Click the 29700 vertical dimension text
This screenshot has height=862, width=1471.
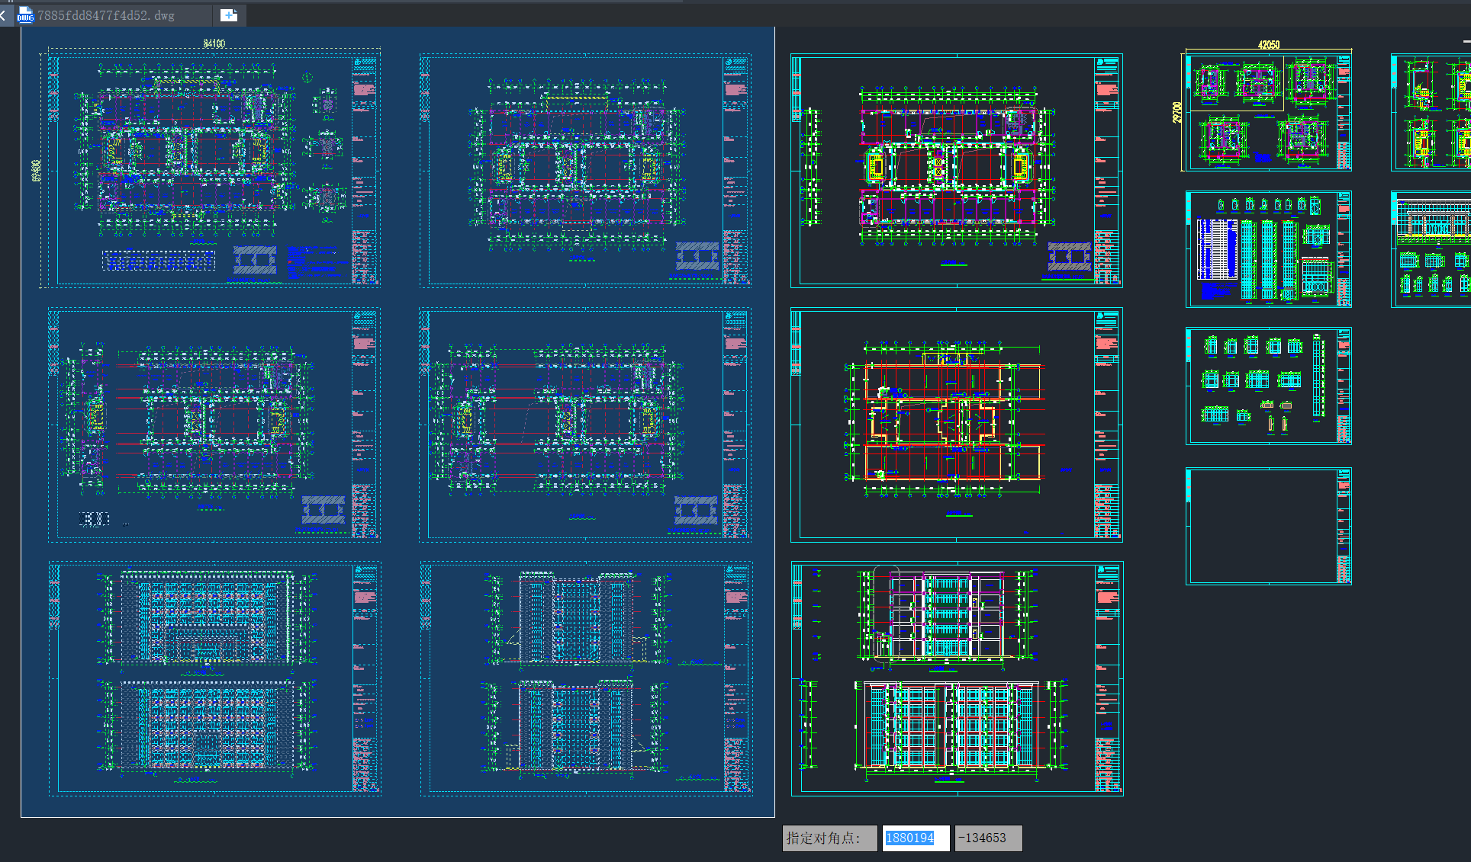pyautogui.click(x=1176, y=112)
